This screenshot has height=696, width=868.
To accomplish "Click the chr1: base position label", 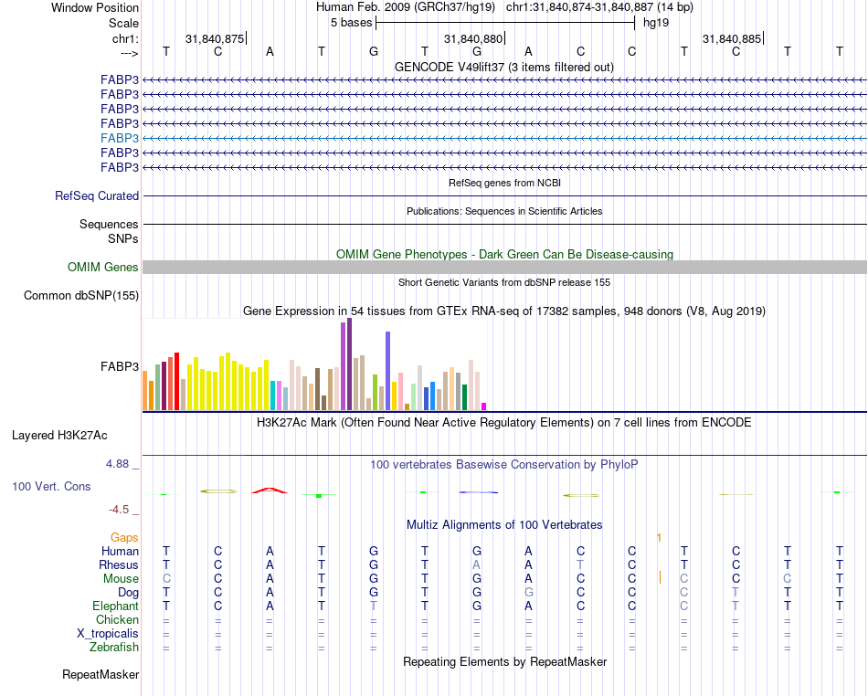I will [x=125, y=38].
